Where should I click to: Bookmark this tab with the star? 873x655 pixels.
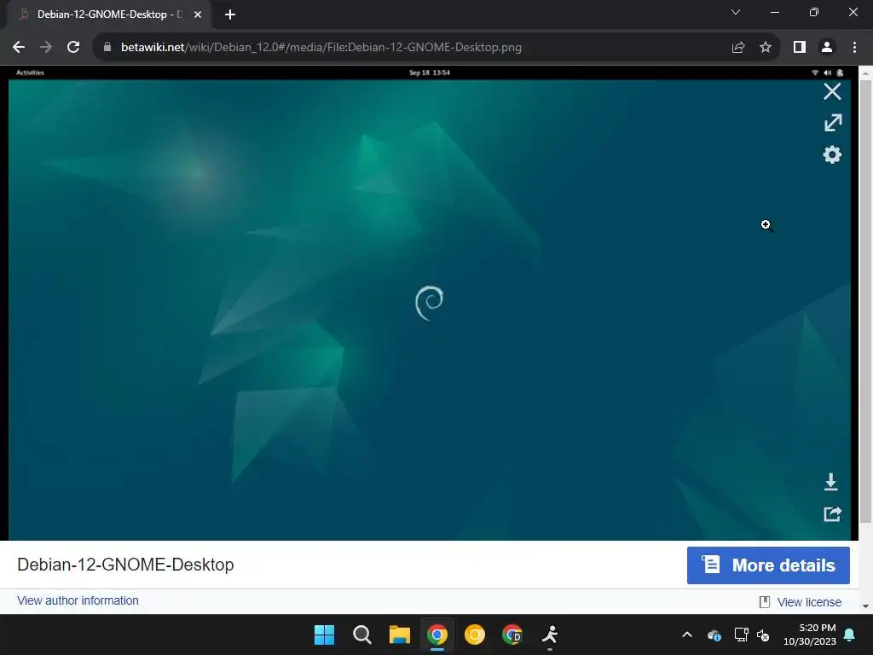(x=766, y=48)
